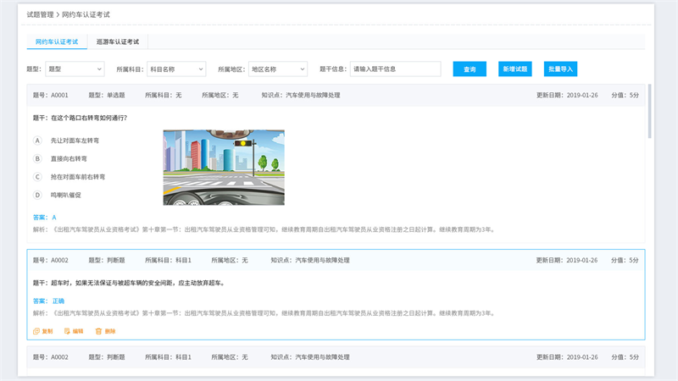The width and height of the screenshot is (678, 381).
Task: Click the intersection driving image thumbnail
Action: [224, 167]
